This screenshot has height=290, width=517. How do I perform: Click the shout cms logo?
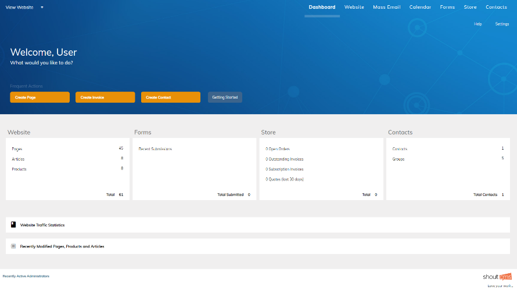(497, 277)
